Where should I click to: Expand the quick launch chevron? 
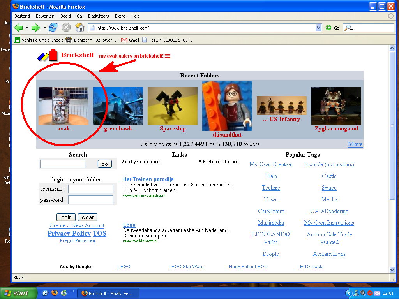pos(72,291)
